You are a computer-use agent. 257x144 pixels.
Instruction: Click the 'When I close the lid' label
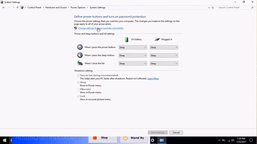click(94, 63)
